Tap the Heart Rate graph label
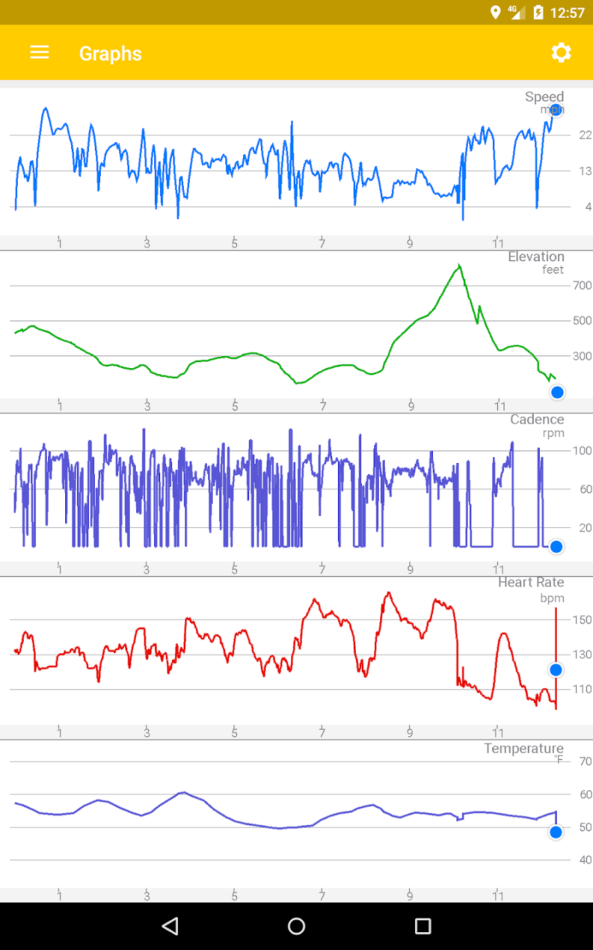Viewport: 593px width, 950px height. pyautogui.click(x=531, y=583)
